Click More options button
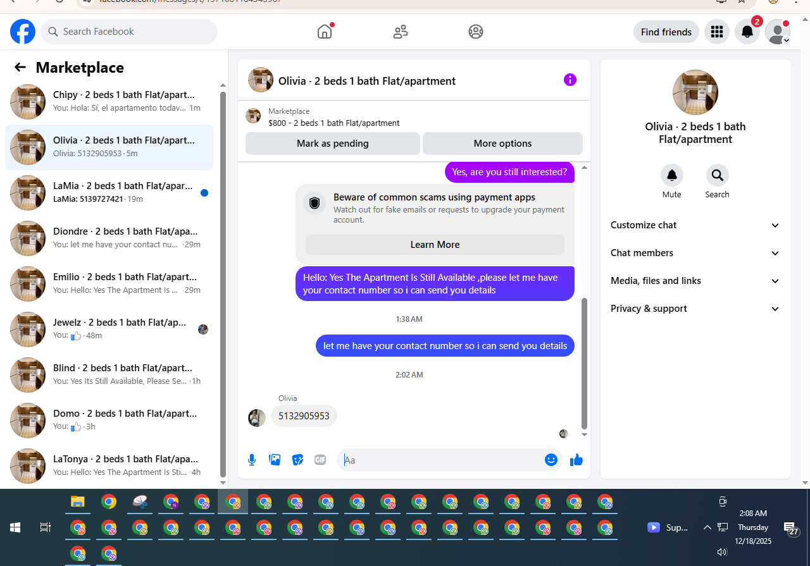This screenshot has width=810, height=566. coord(502,144)
